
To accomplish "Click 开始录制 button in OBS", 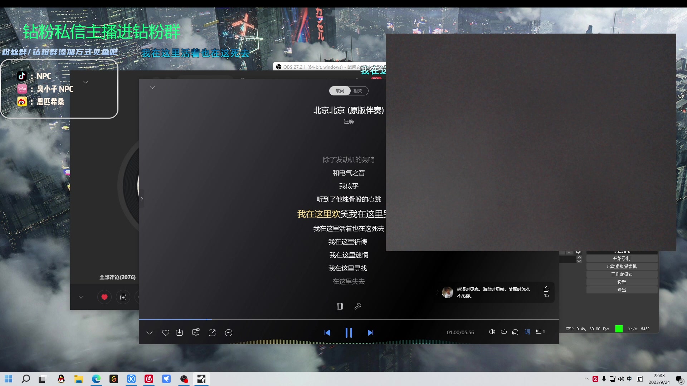I will [622, 258].
